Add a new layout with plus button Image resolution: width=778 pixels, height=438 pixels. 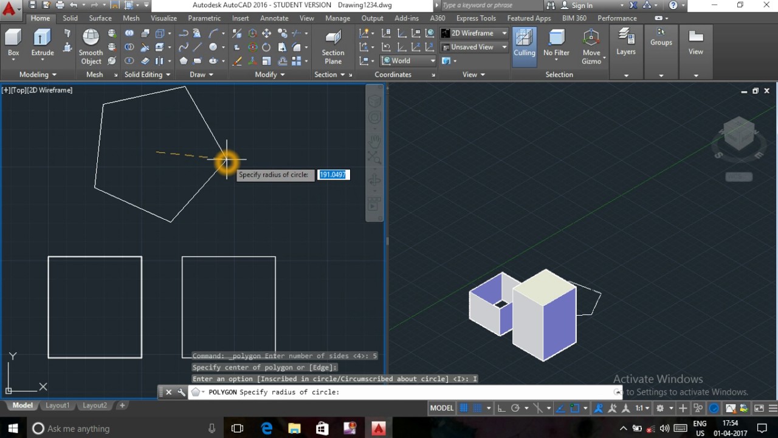point(122,405)
